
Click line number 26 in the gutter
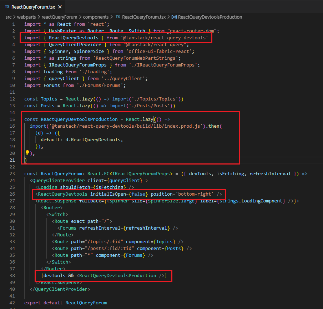coord(12,194)
